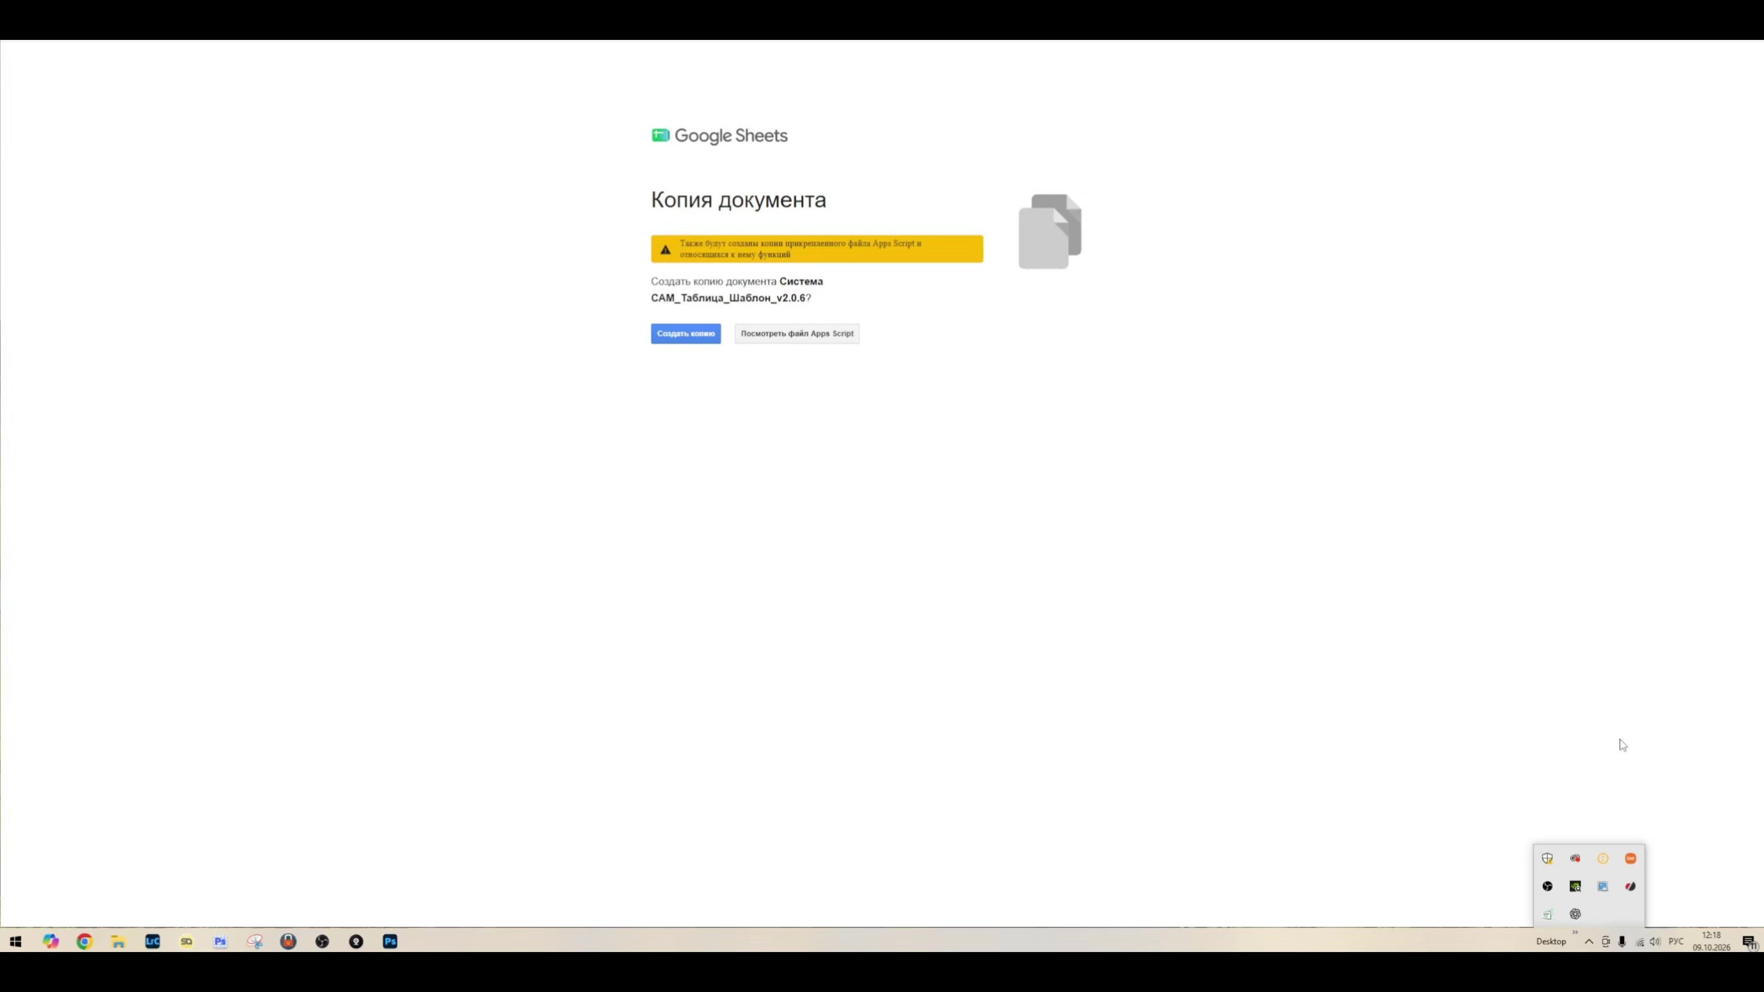Click the red-dot recording icon in tray popup

(1575, 858)
